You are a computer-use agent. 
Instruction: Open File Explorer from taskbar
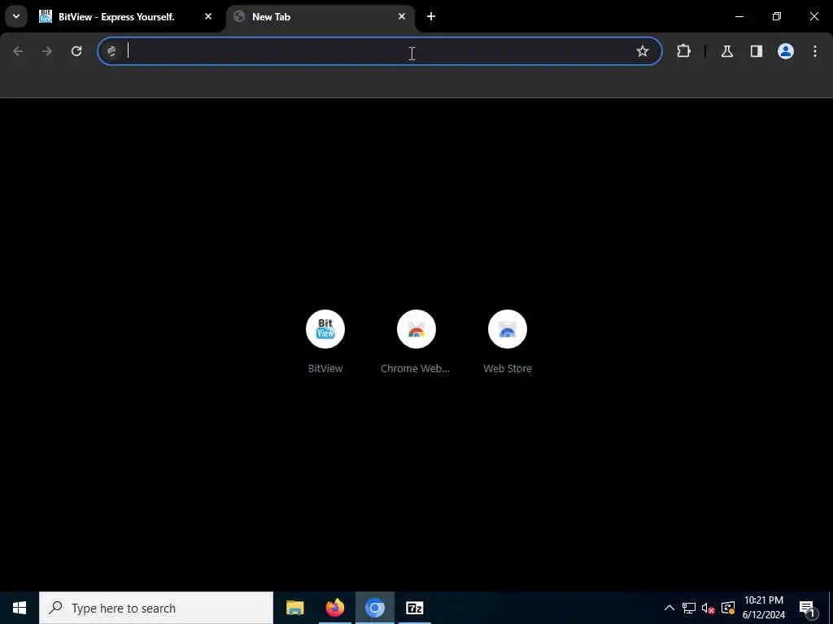pyautogui.click(x=294, y=608)
